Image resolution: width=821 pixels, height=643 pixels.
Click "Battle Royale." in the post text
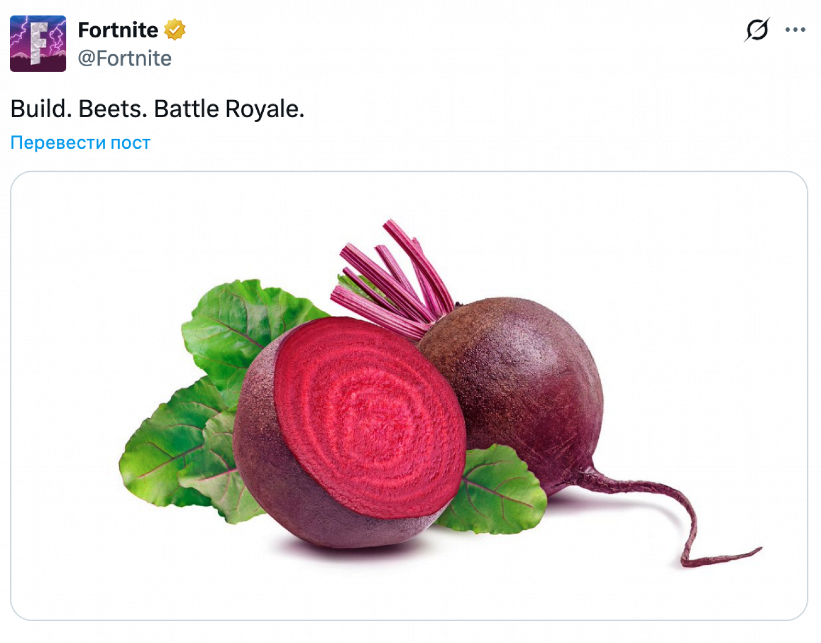pos(229,109)
